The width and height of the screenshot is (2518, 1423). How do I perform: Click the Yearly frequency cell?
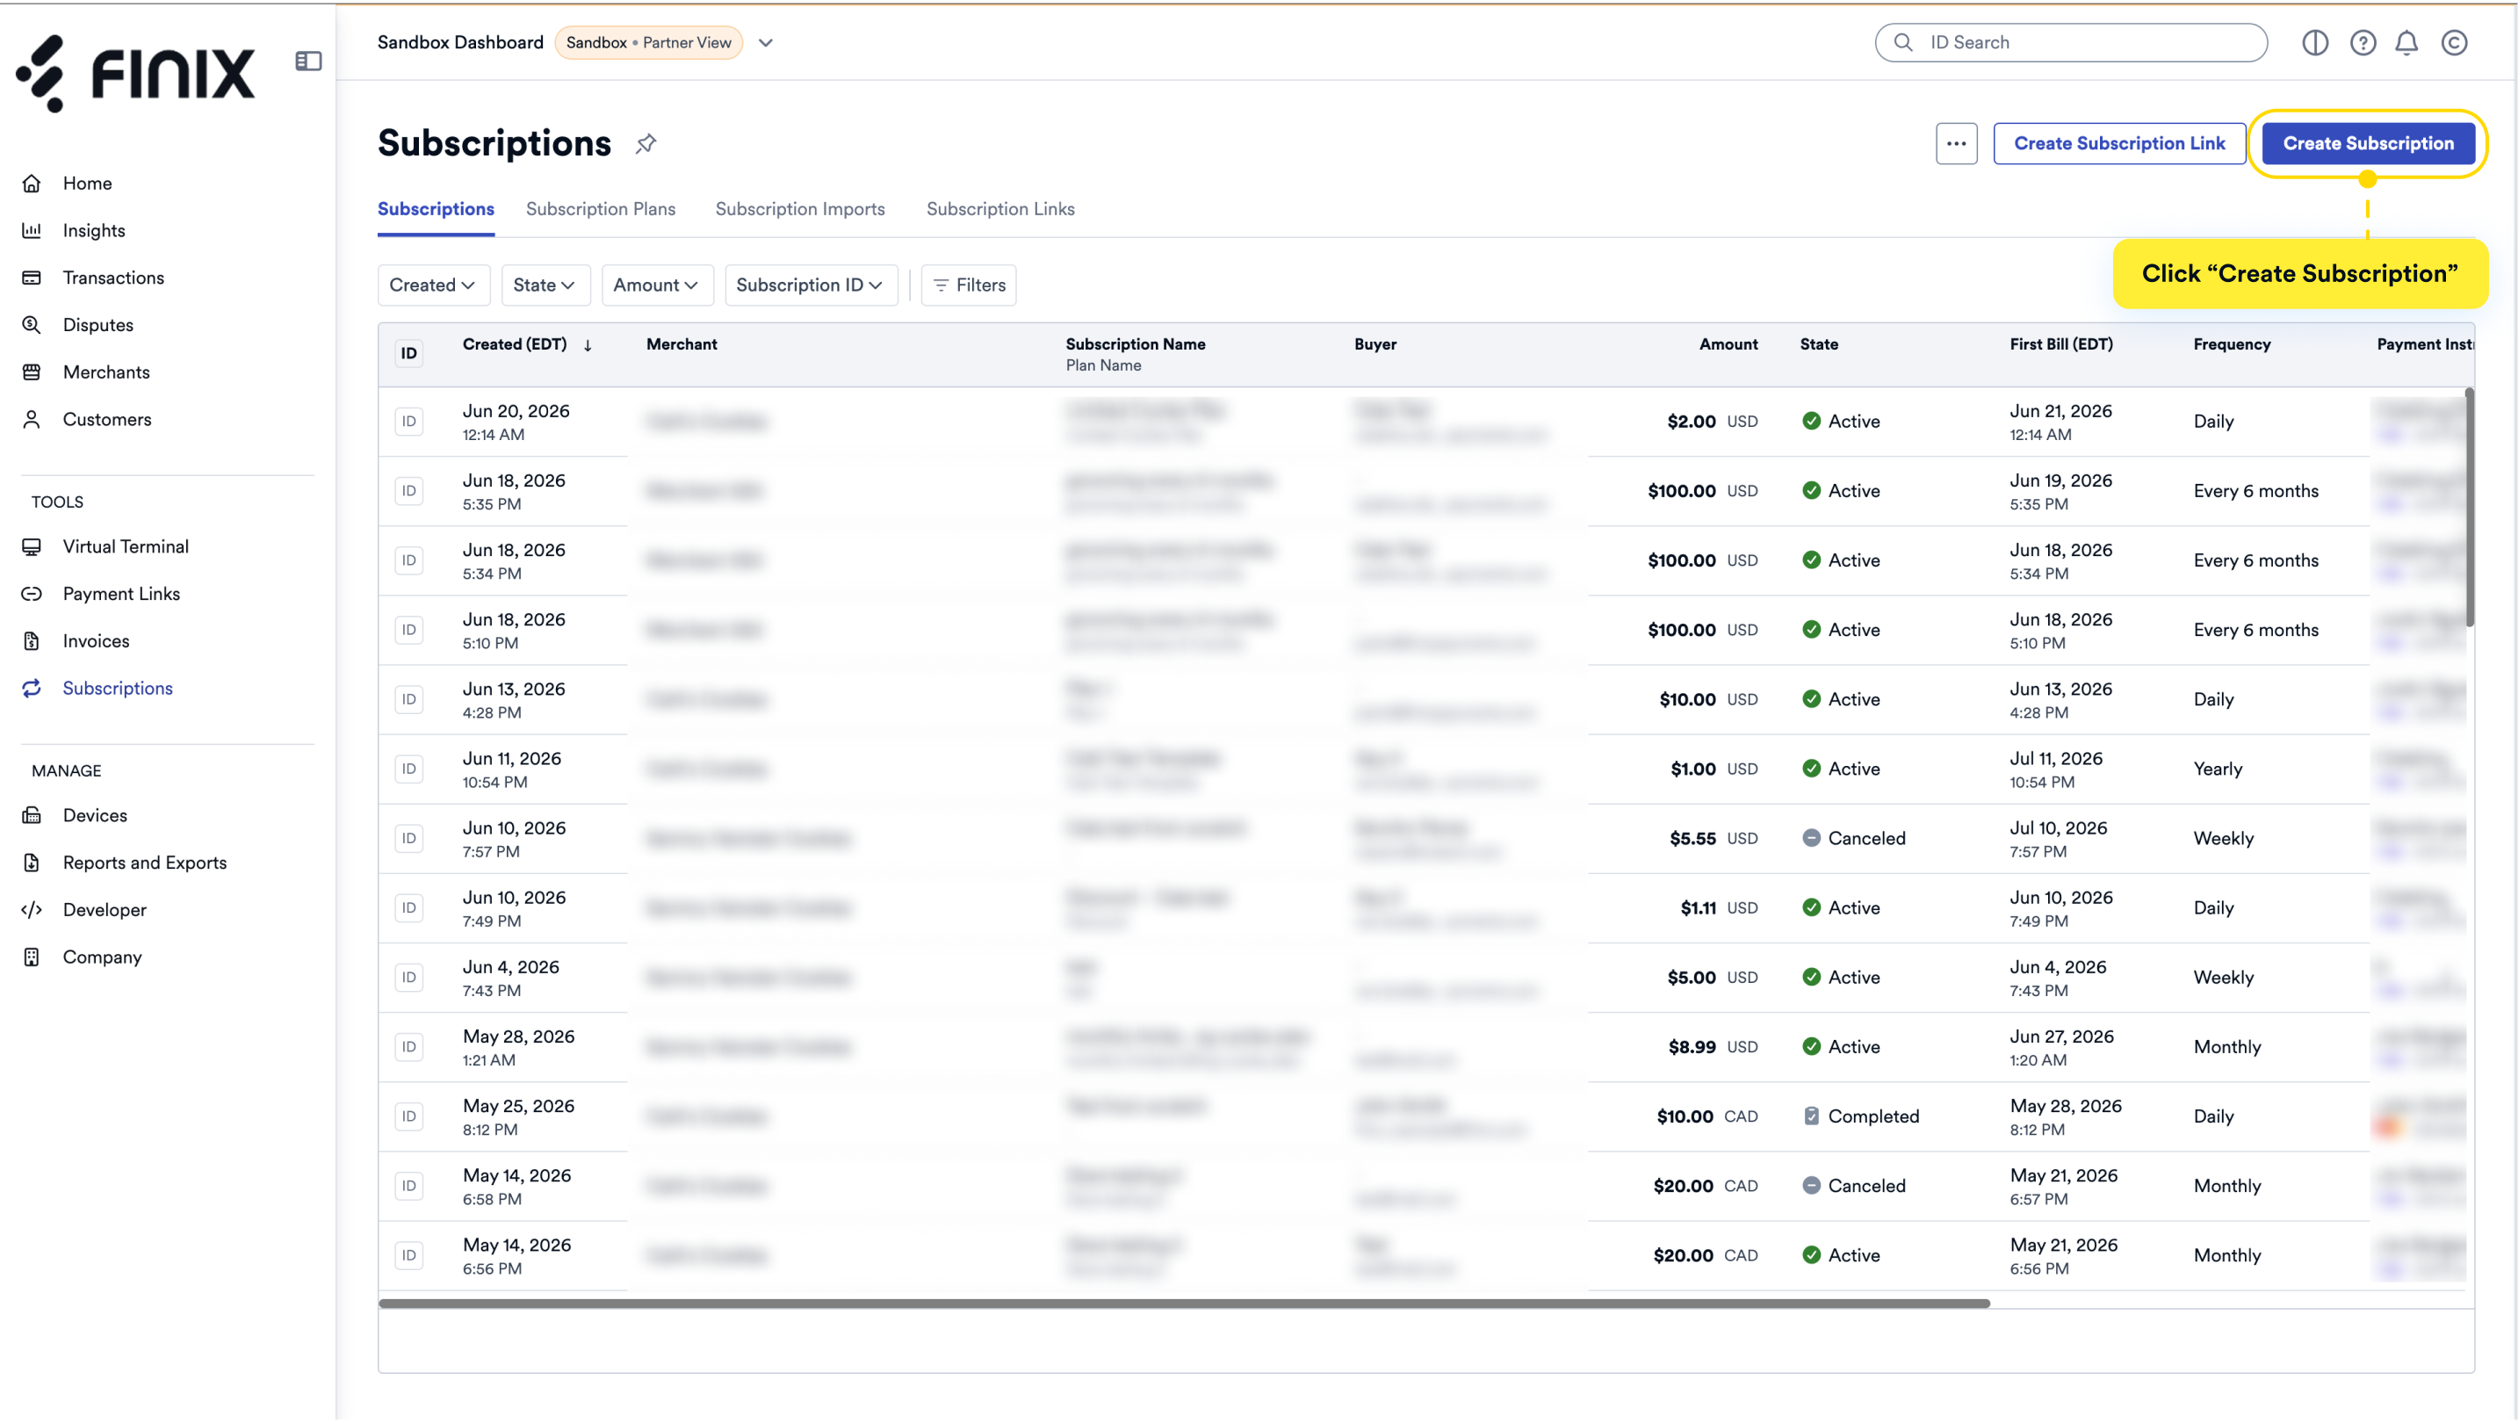coord(2217,769)
